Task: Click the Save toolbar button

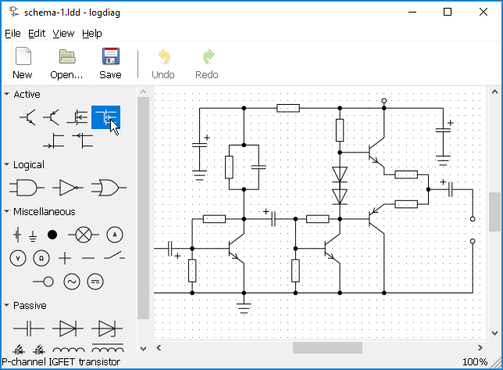Action: (110, 63)
